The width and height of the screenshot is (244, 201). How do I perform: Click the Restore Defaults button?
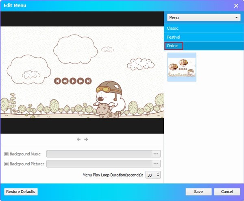21,192
